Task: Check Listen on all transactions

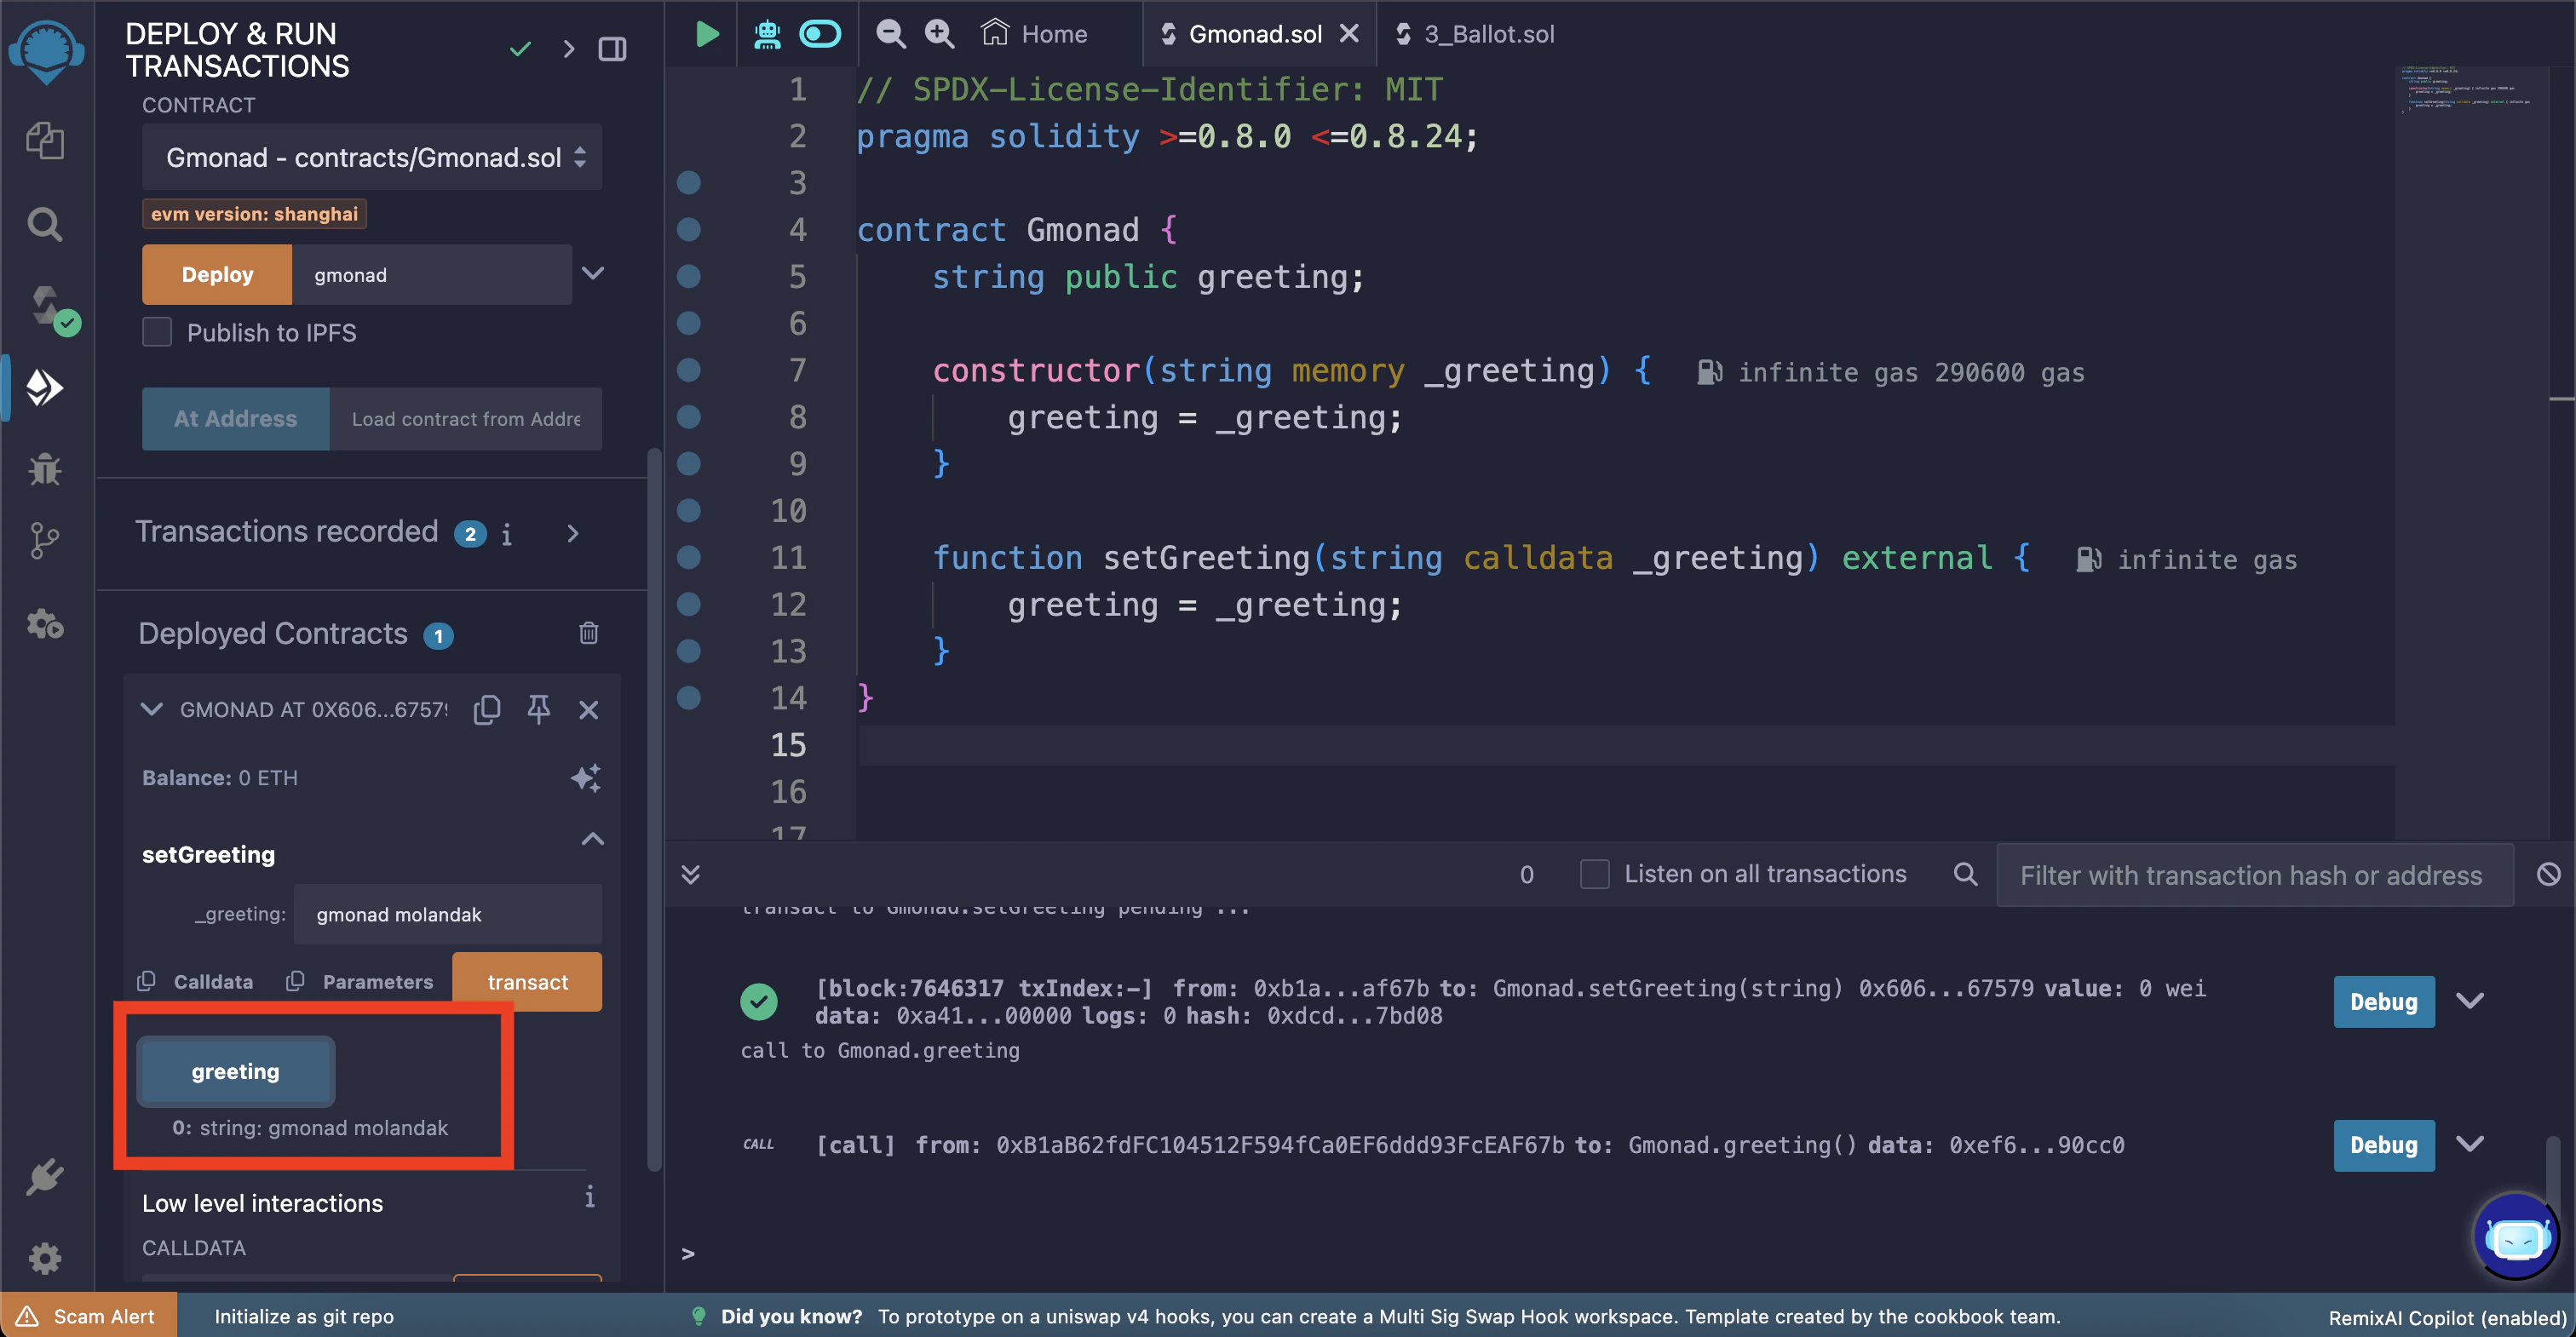Action: click(1594, 874)
